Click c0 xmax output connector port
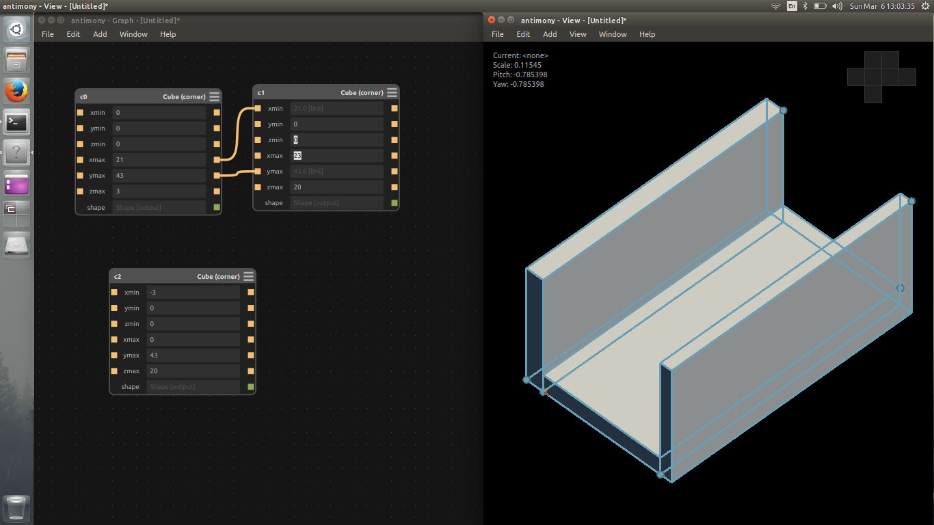 [217, 160]
